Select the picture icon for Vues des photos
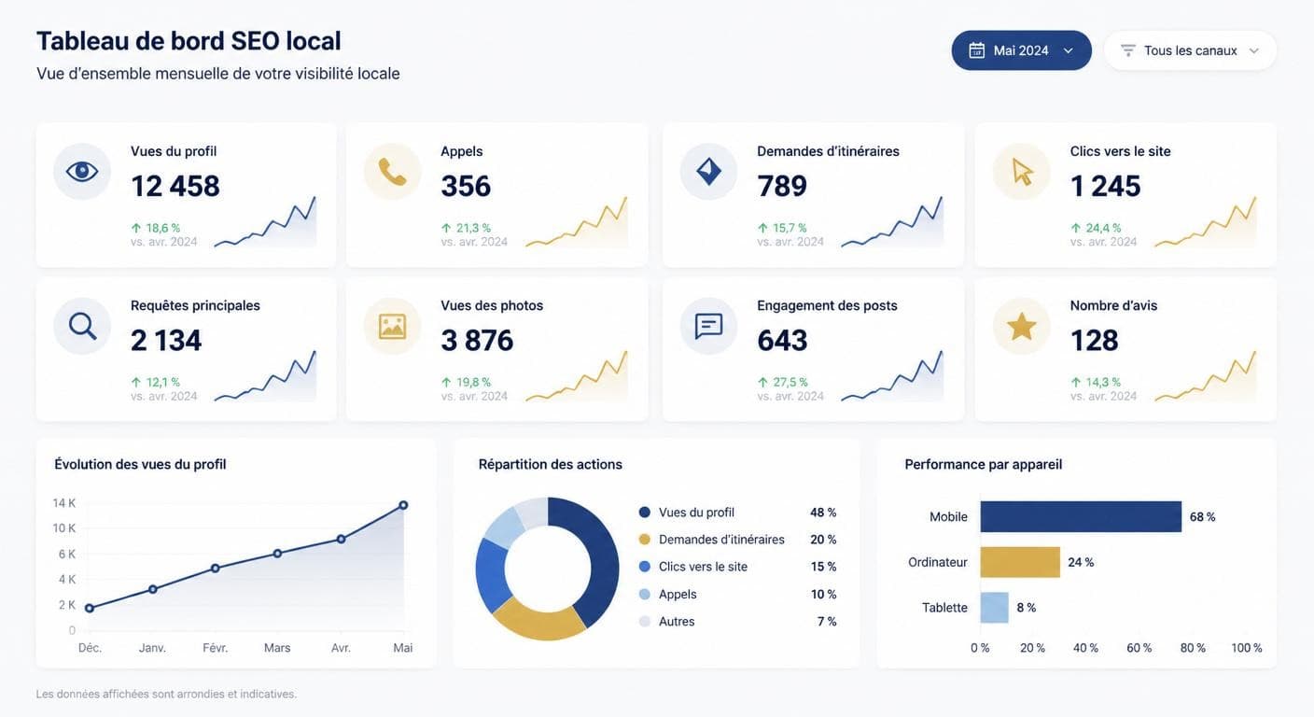 (x=392, y=326)
